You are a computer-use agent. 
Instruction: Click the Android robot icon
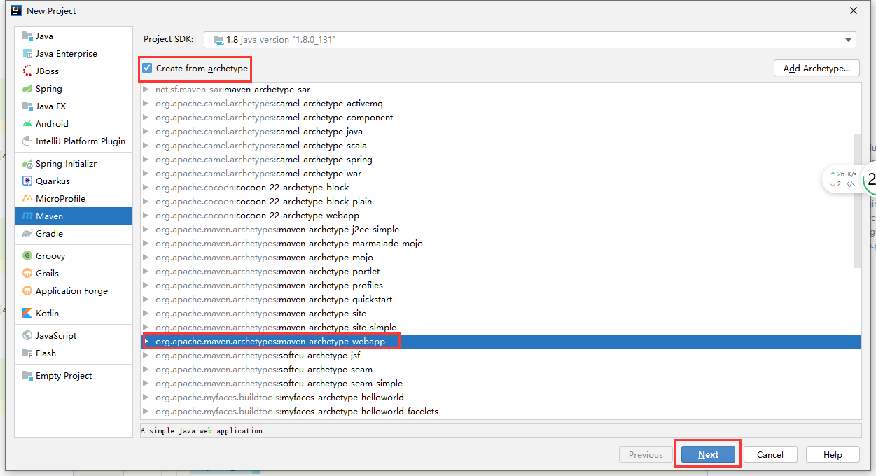pyautogui.click(x=27, y=124)
